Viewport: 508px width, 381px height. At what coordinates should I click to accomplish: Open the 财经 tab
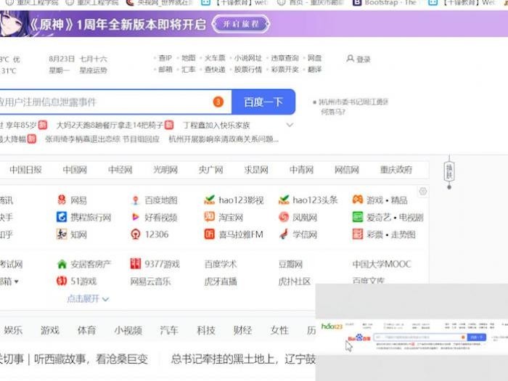242,330
